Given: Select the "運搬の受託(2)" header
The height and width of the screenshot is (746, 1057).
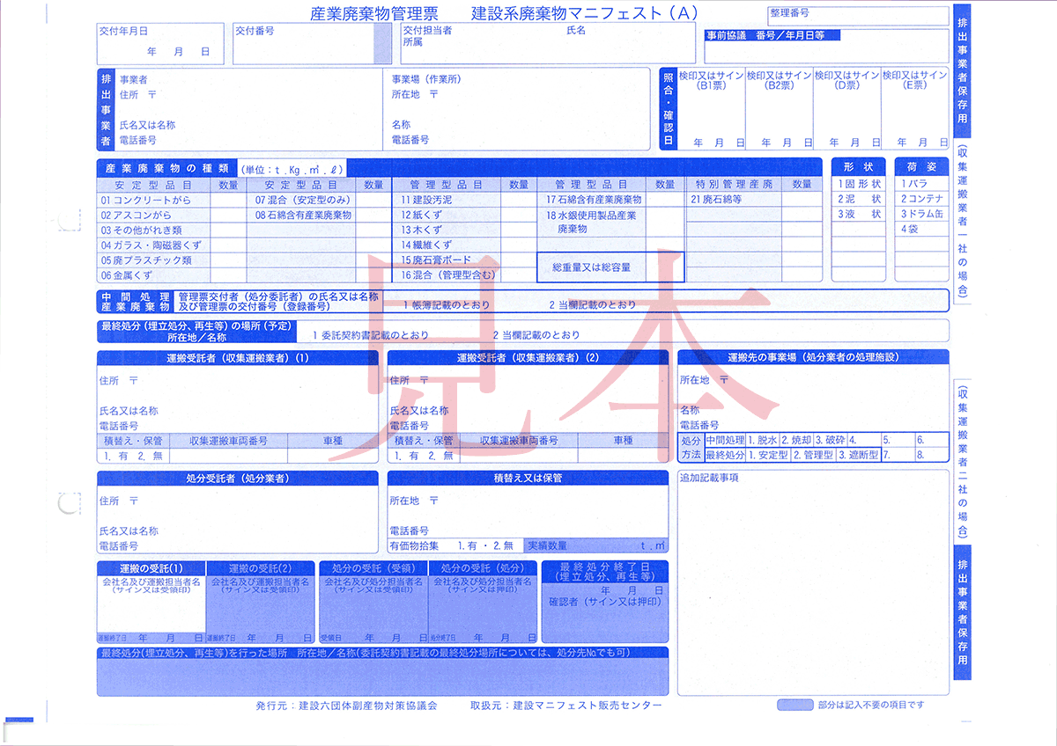Looking at the screenshot, I should click(x=262, y=568).
